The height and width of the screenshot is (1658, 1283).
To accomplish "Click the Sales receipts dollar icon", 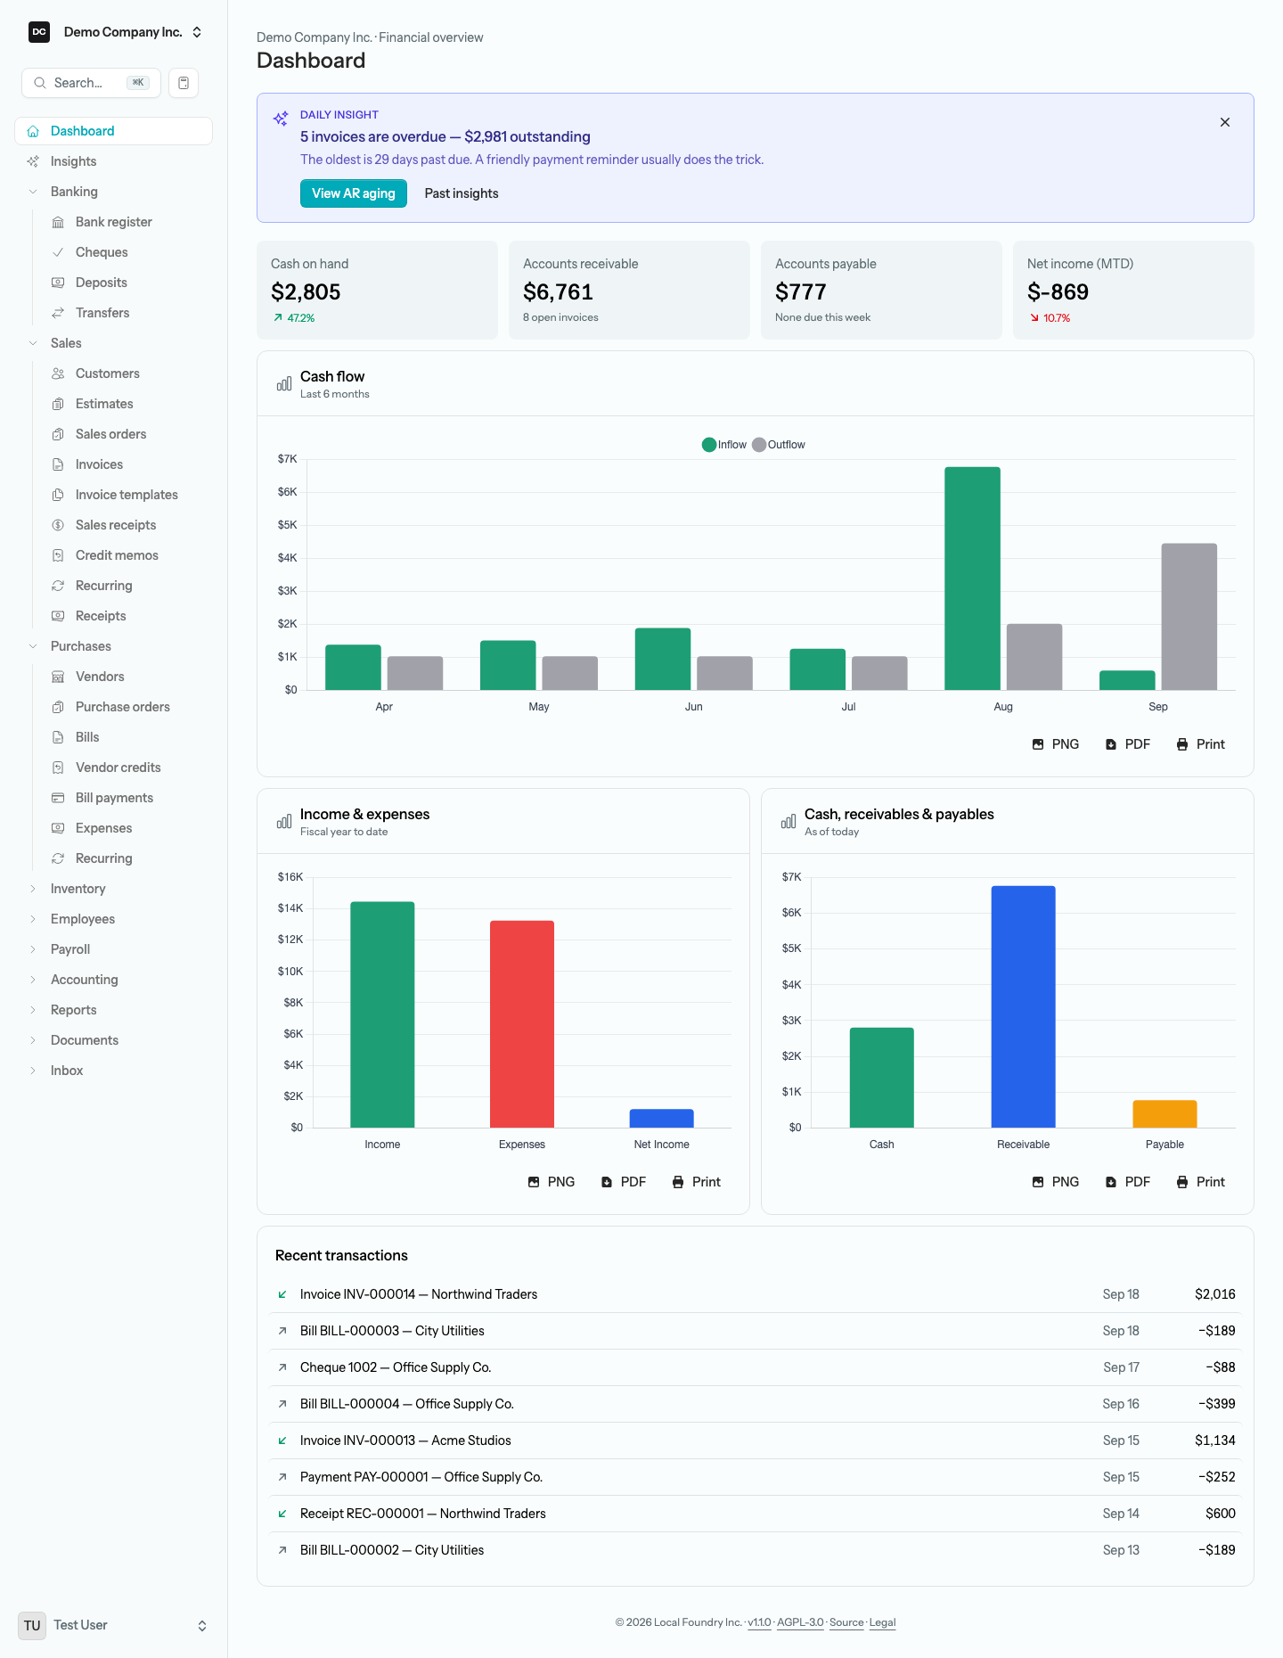I will 58,525.
